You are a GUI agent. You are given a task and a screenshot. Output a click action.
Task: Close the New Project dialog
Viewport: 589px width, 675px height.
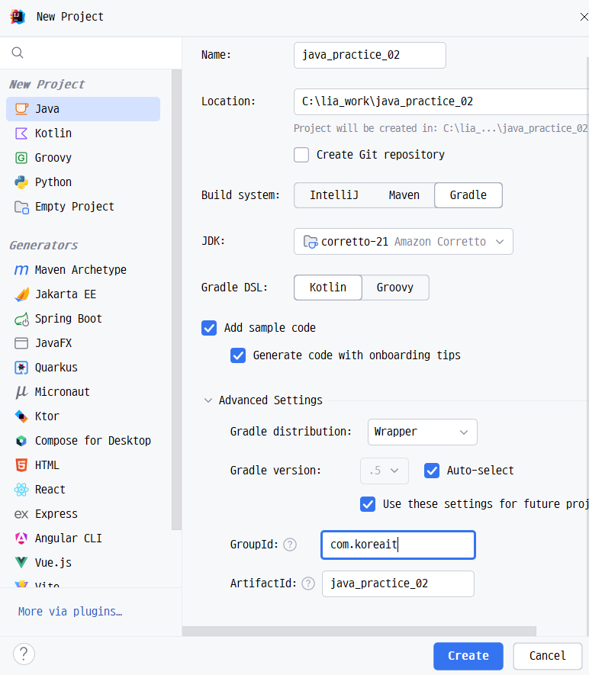tap(584, 17)
